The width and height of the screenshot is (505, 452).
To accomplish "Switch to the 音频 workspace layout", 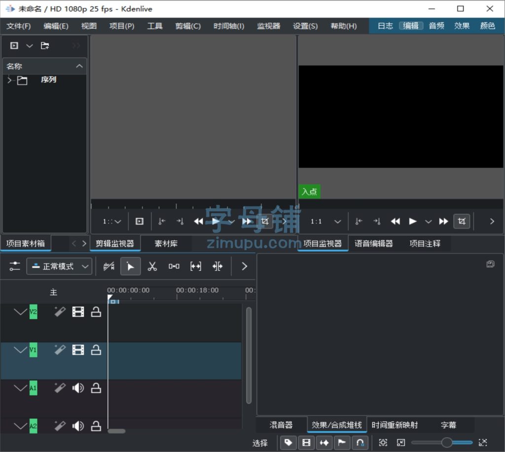I will [x=436, y=26].
